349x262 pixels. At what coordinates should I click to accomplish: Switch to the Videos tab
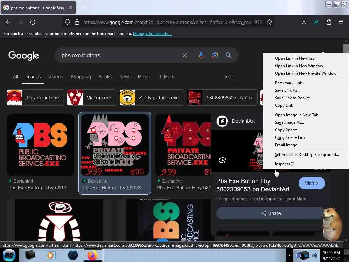56,77
